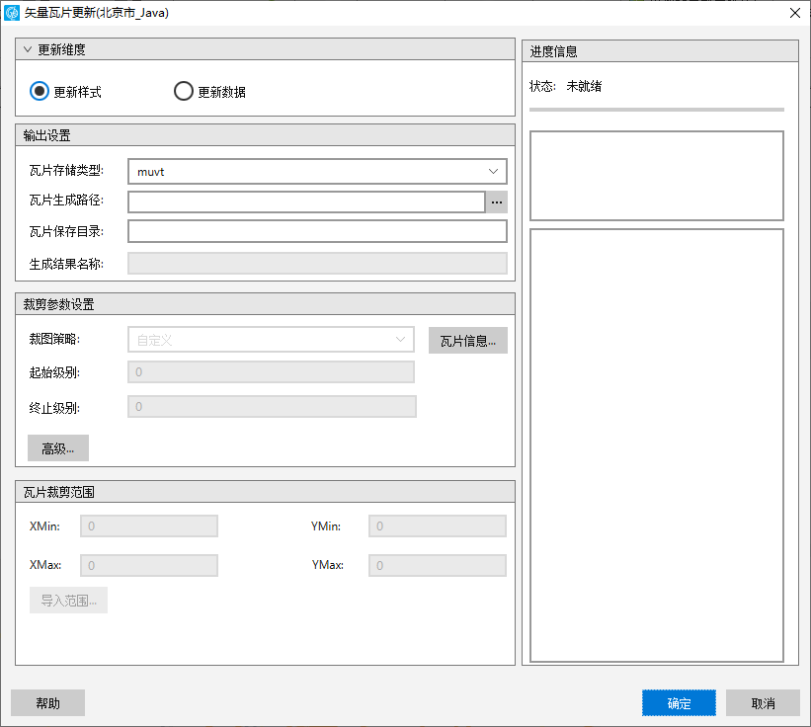Image resolution: width=811 pixels, height=727 pixels.
Task: Click the app icon in the title bar
Action: 12,13
